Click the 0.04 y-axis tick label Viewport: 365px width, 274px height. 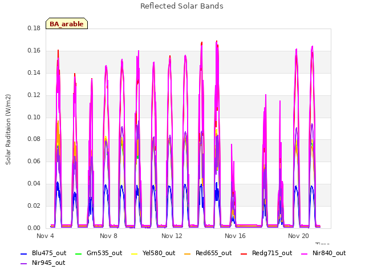pos(34,184)
